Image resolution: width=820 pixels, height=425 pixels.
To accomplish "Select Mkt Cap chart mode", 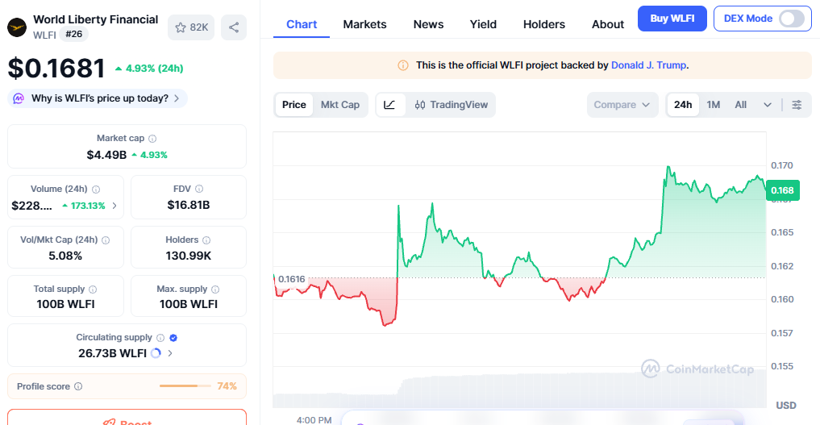I will click(x=340, y=105).
